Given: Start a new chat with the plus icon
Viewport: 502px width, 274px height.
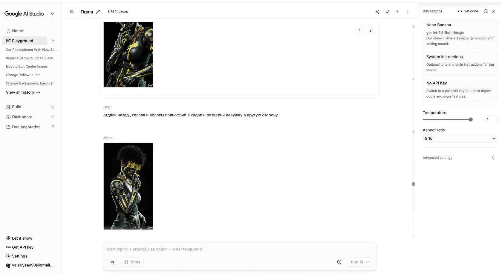Looking at the screenshot, I should click(398, 12).
